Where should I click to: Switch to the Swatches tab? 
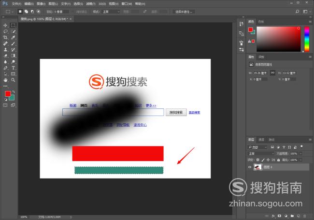[x=261, y=22]
